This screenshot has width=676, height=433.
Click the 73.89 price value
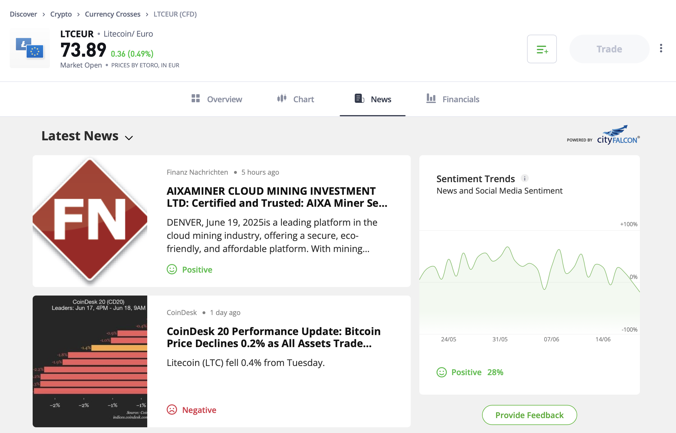83,50
